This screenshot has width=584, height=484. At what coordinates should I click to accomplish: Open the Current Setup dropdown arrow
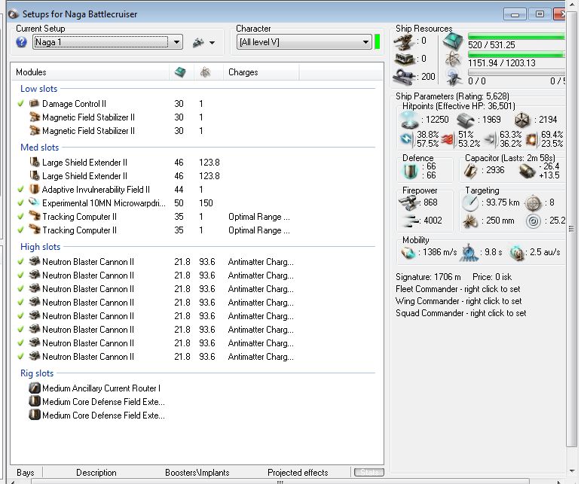(x=176, y=42)
